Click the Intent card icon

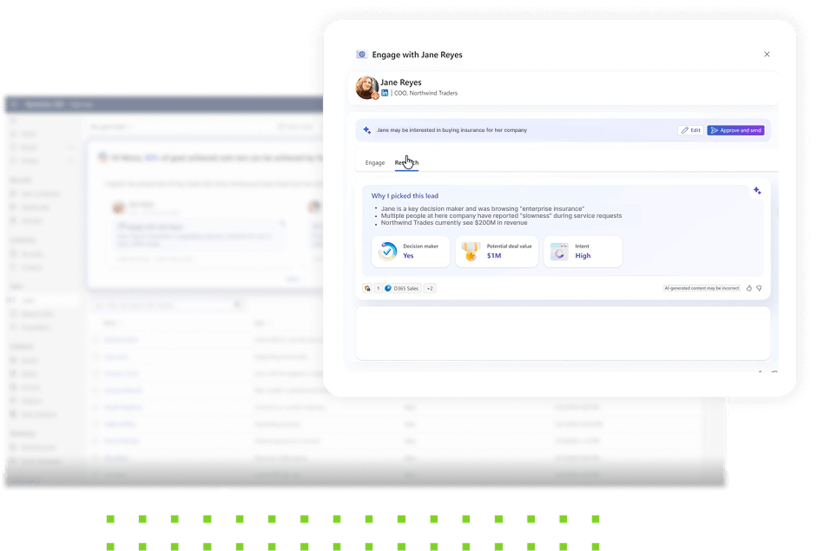[x=559, y=252]
